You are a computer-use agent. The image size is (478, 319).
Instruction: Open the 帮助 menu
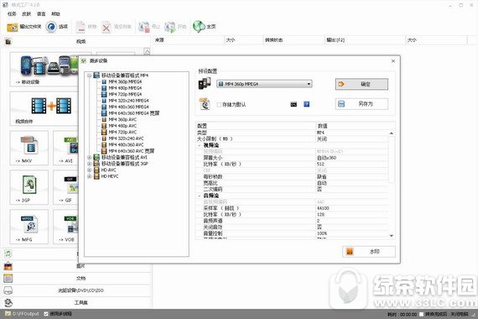click(55, 13)
